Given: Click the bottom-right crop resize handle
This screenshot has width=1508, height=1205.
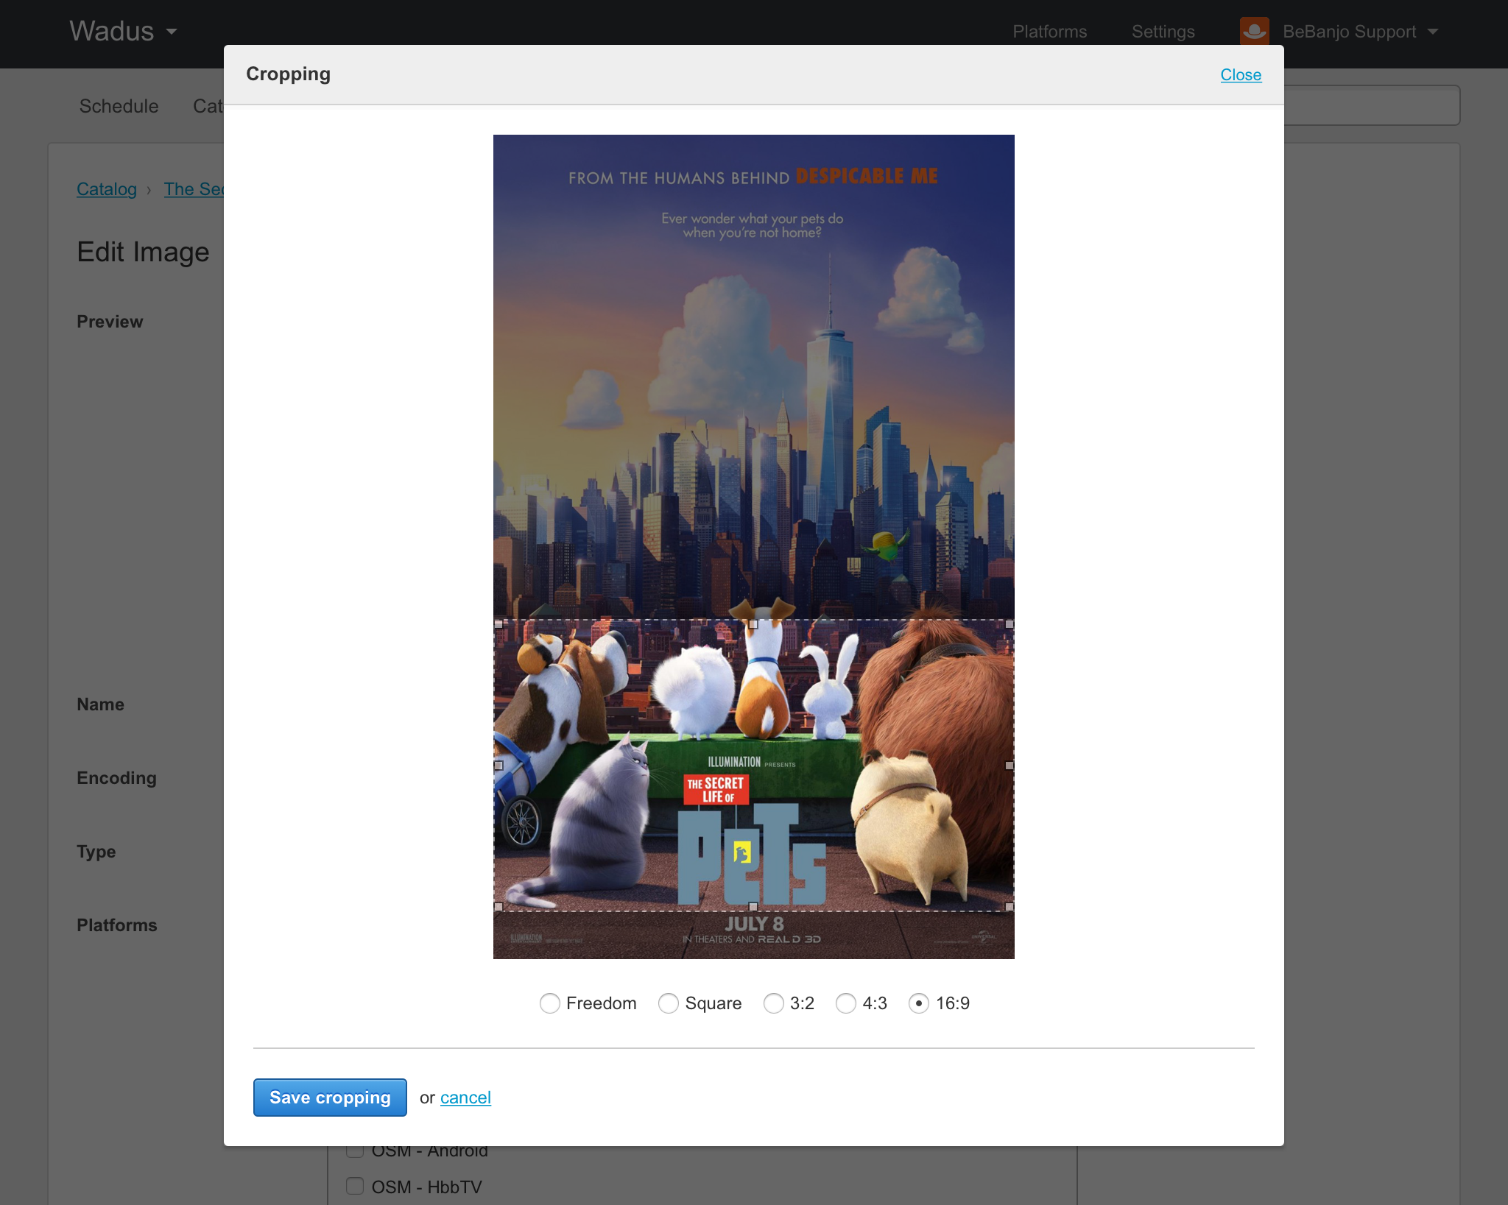Looking at the screenshot, I should pyautogui.click(x=1010, y=907).
